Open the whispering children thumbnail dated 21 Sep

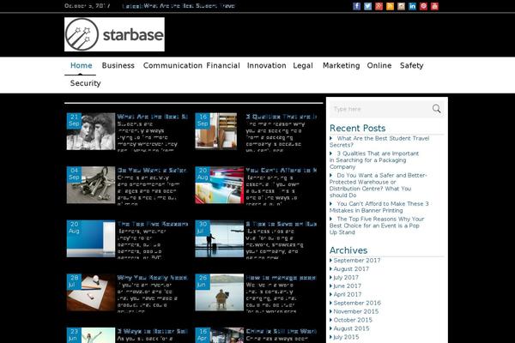click(x=91, y=131)
